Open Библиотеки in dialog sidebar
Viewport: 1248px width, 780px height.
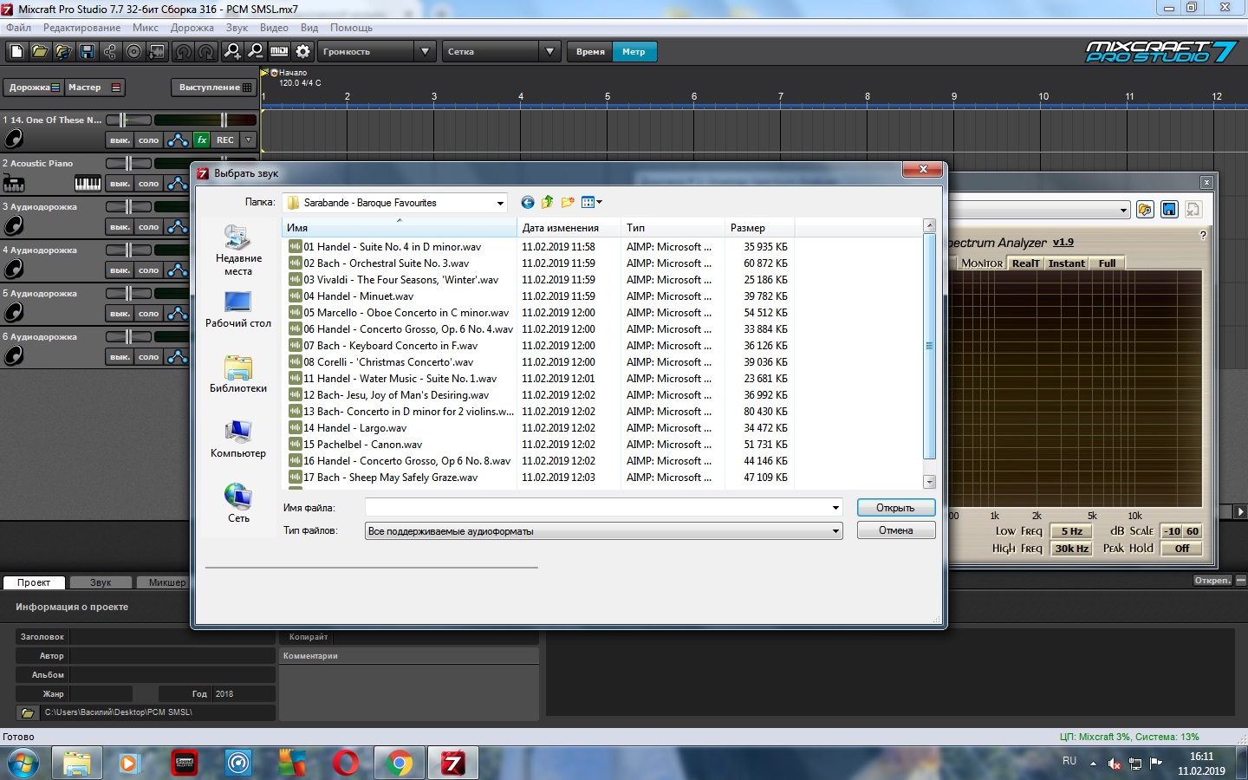(238, 374)
